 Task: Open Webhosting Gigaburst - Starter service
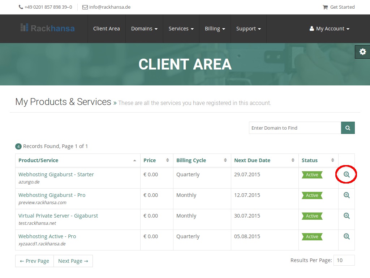tap(56, 174)
